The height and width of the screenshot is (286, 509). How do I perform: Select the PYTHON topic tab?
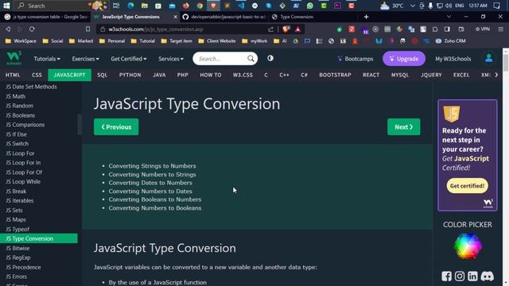point(130,75)
